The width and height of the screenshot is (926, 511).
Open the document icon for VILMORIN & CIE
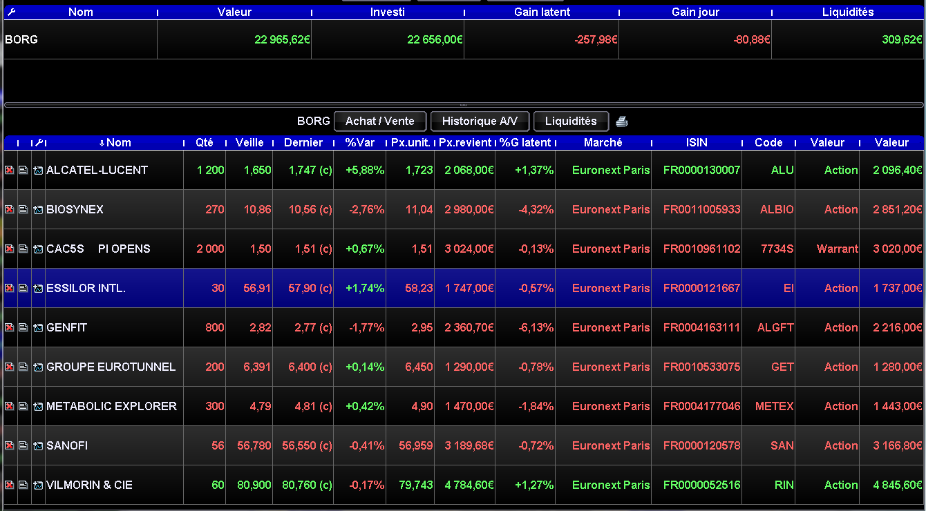tap(23, 485)
